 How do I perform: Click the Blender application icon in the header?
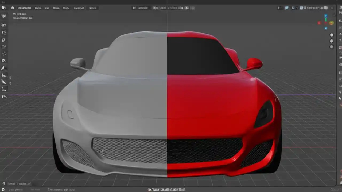pyautogui.click(x=12, y=8)
